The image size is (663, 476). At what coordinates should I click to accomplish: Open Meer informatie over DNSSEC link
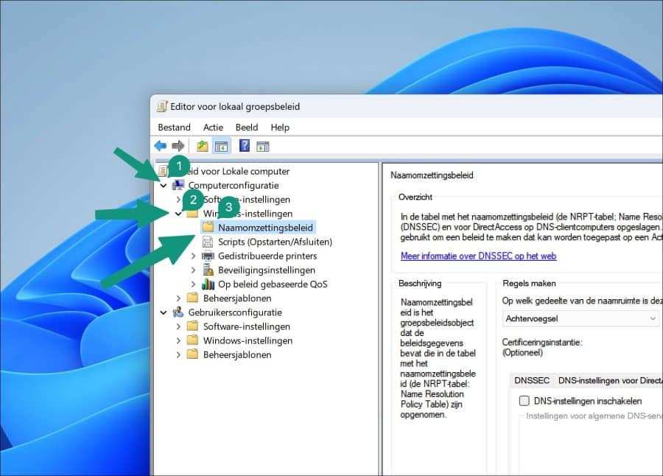click(x=478, y=256)
